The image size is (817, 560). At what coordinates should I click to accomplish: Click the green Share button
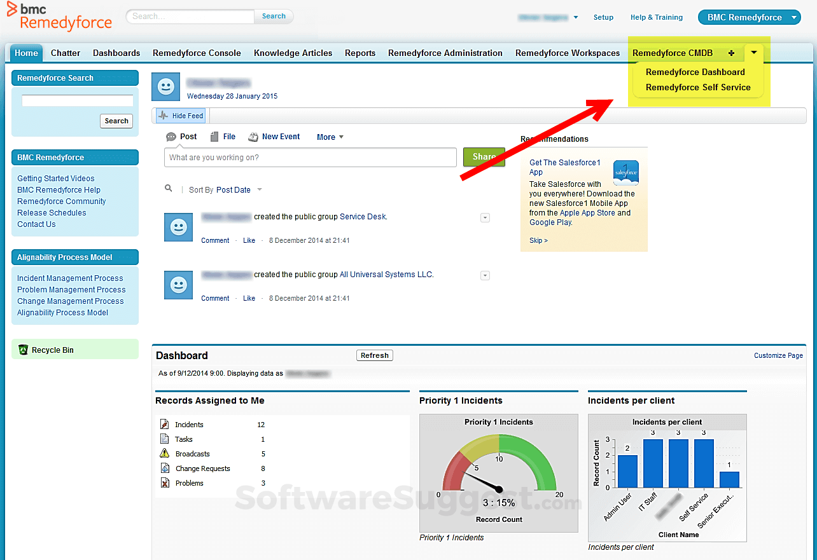[x=484, y=157]
